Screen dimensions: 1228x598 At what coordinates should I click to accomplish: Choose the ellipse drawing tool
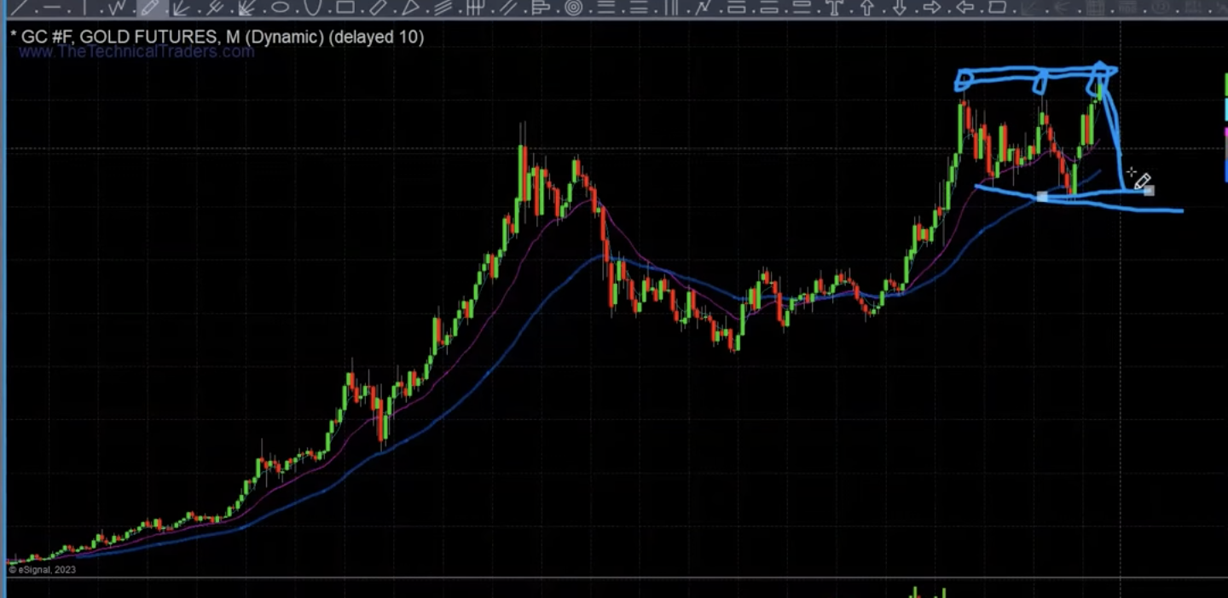coord(280,8)
